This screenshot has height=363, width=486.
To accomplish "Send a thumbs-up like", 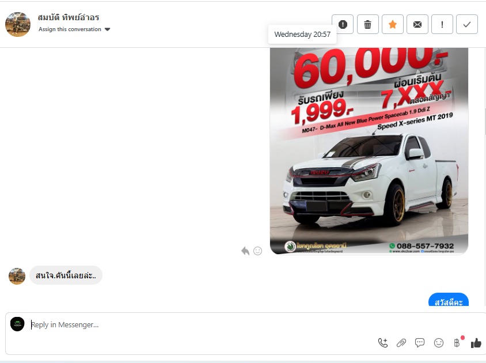I will 476,343.
